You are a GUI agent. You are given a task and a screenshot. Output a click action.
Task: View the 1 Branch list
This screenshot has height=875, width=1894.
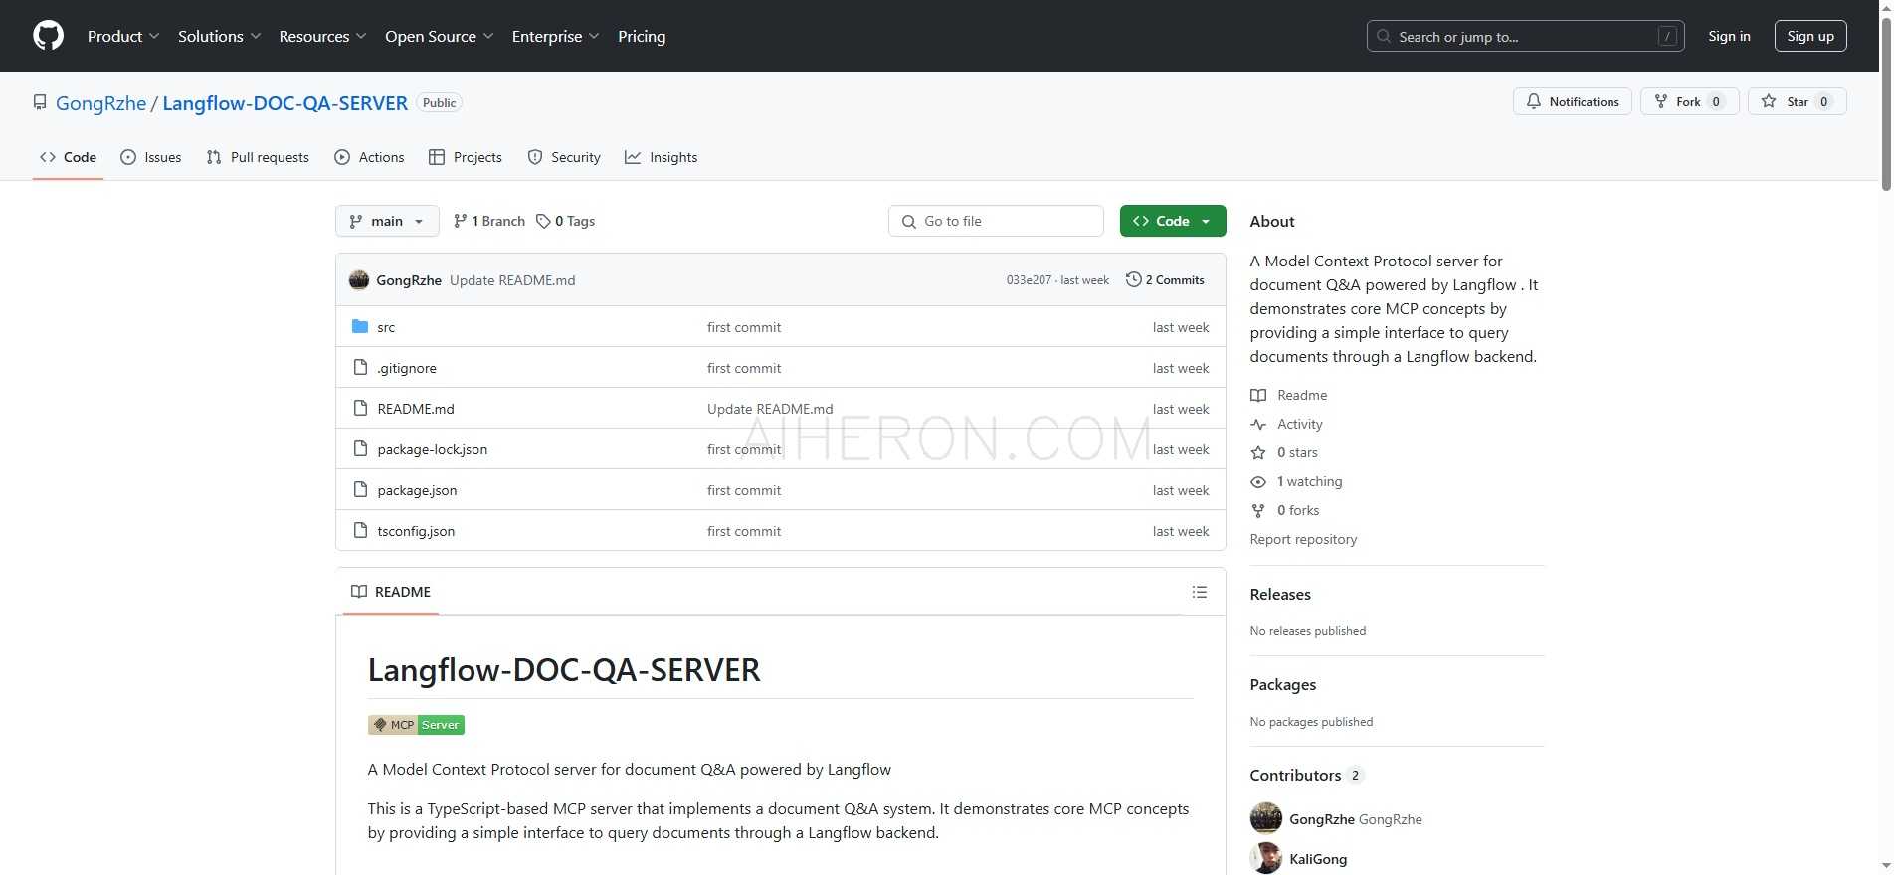pyautogui.click(x=488, y=221)
